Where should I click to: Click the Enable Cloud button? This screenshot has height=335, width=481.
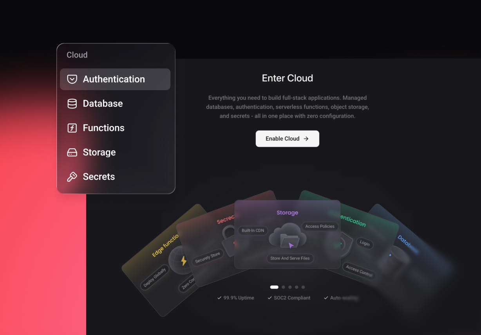[288, 139]
